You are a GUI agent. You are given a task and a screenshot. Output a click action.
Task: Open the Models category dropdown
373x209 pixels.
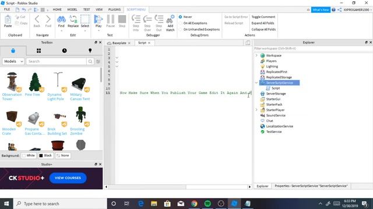pyautogui.click(x=13, y=62)
